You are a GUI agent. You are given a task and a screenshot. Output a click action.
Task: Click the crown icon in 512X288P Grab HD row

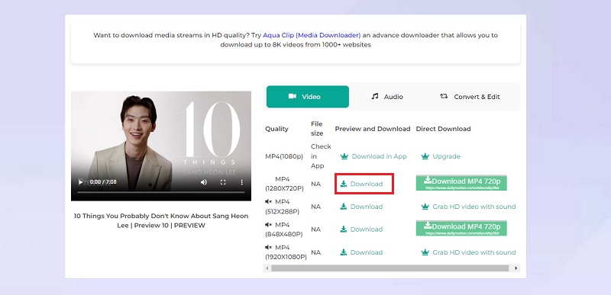click(425, 207)
